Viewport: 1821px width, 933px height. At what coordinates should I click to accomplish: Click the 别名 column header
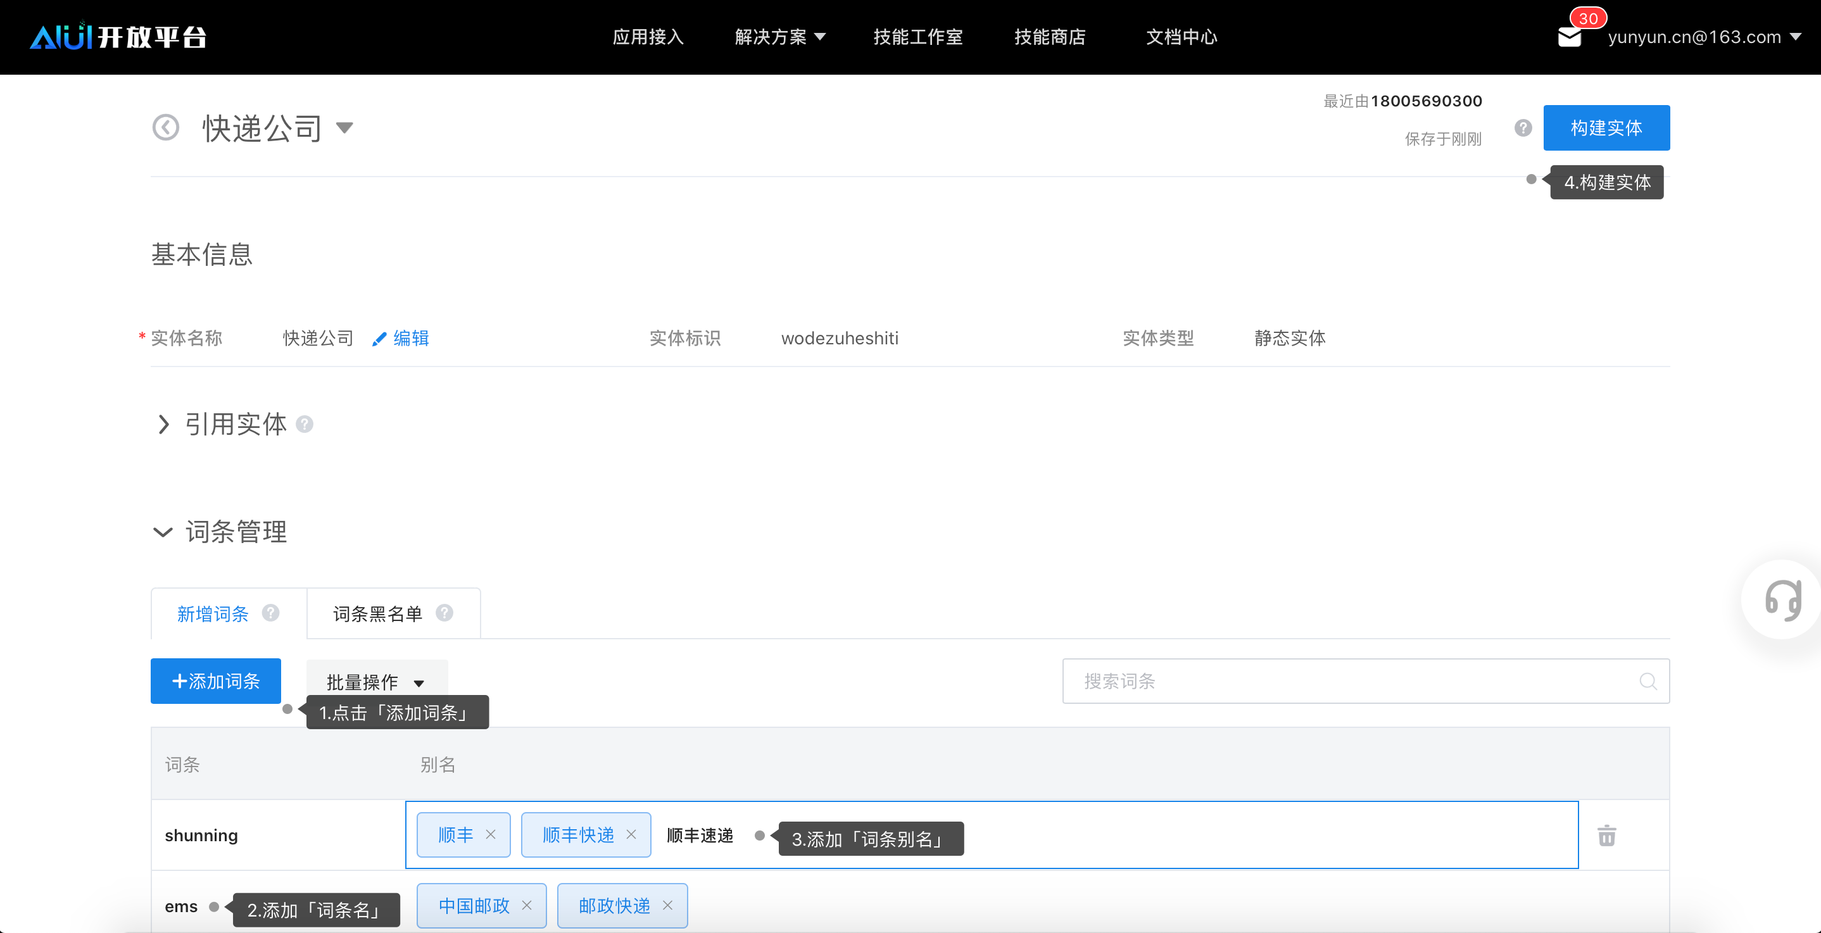pos(438,764)
